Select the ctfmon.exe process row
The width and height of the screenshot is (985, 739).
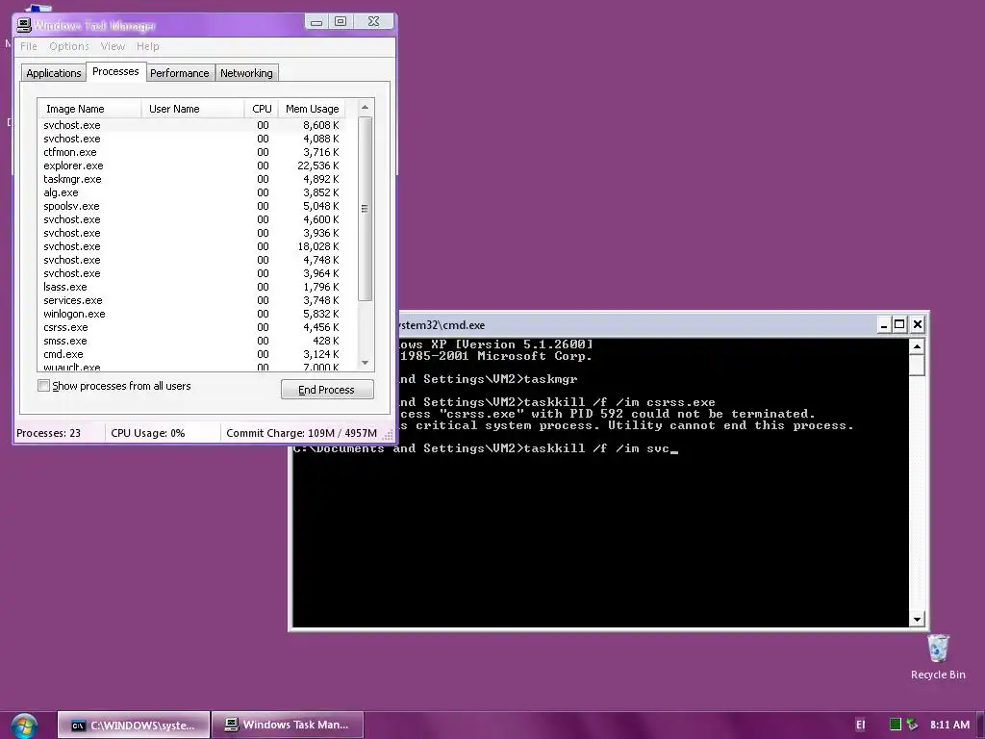tap(191, 152)
